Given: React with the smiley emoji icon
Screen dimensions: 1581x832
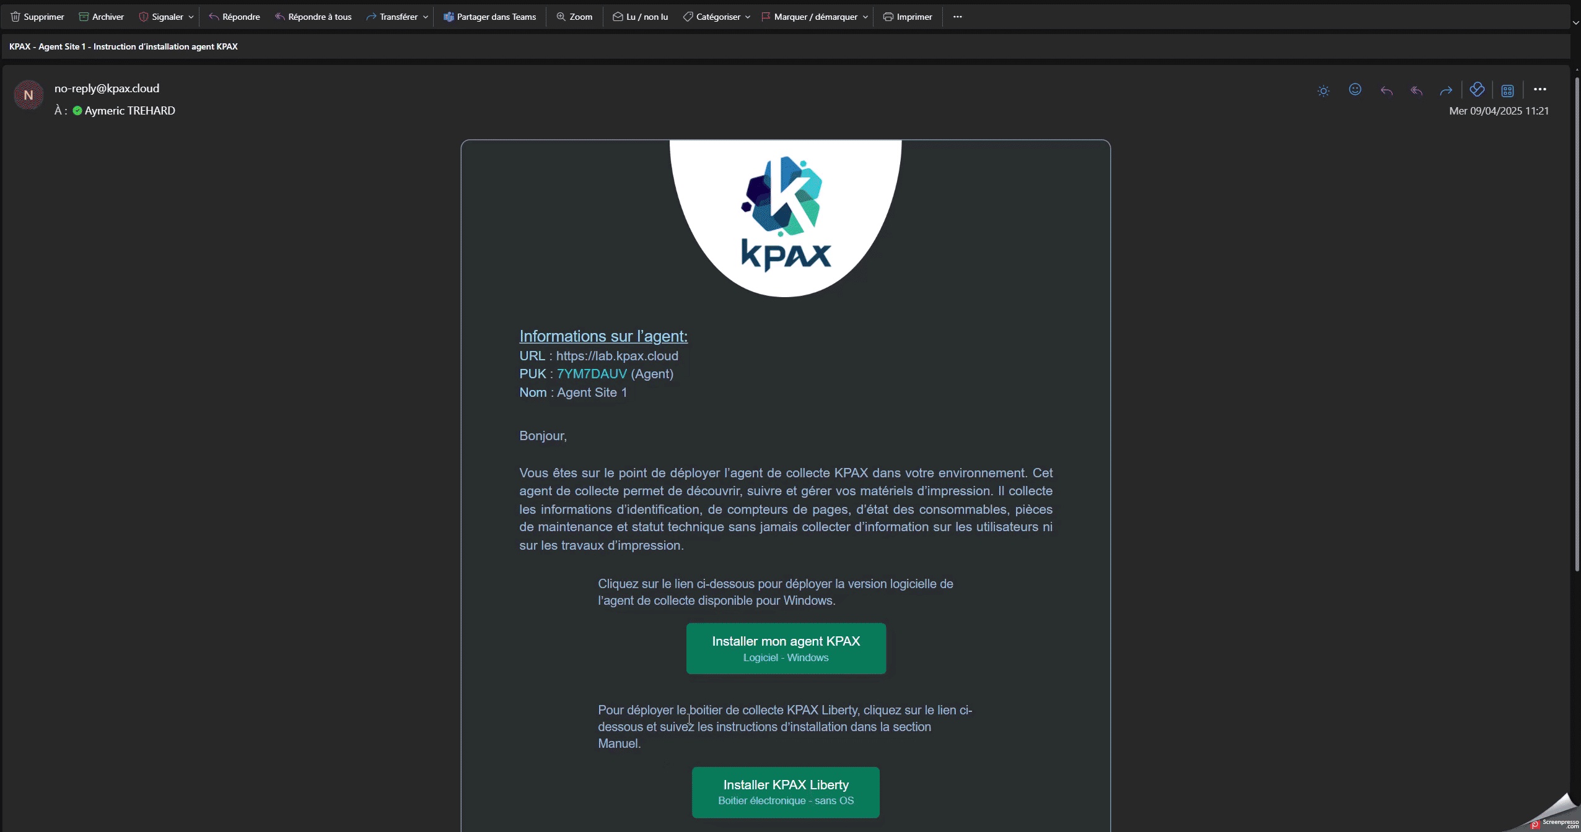Looking at the screenshot, I should 1355,90.
